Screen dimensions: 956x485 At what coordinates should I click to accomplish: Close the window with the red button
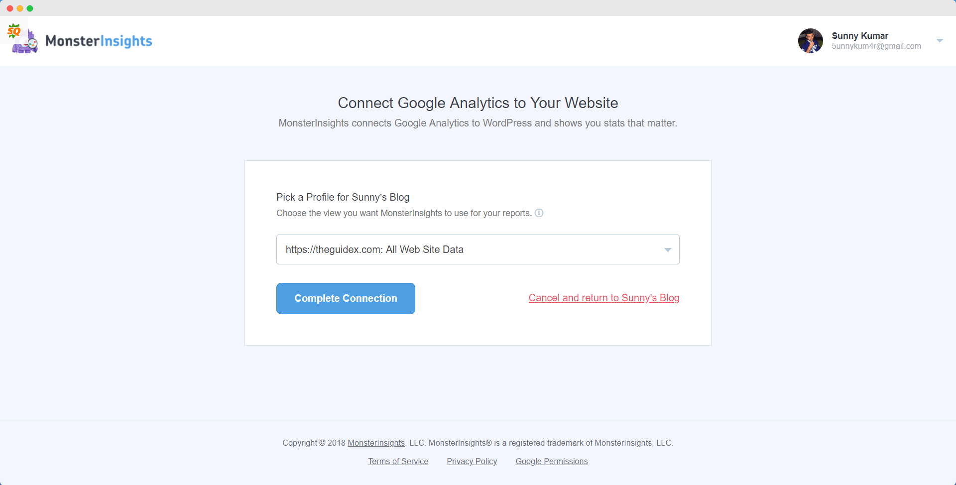(10, 8)
